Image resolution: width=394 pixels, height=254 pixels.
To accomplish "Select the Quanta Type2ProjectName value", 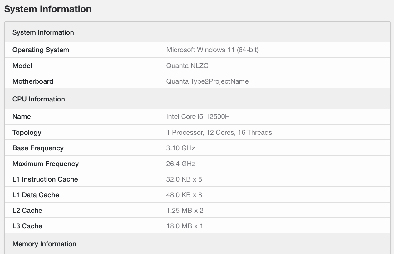I will click(207, 81).
